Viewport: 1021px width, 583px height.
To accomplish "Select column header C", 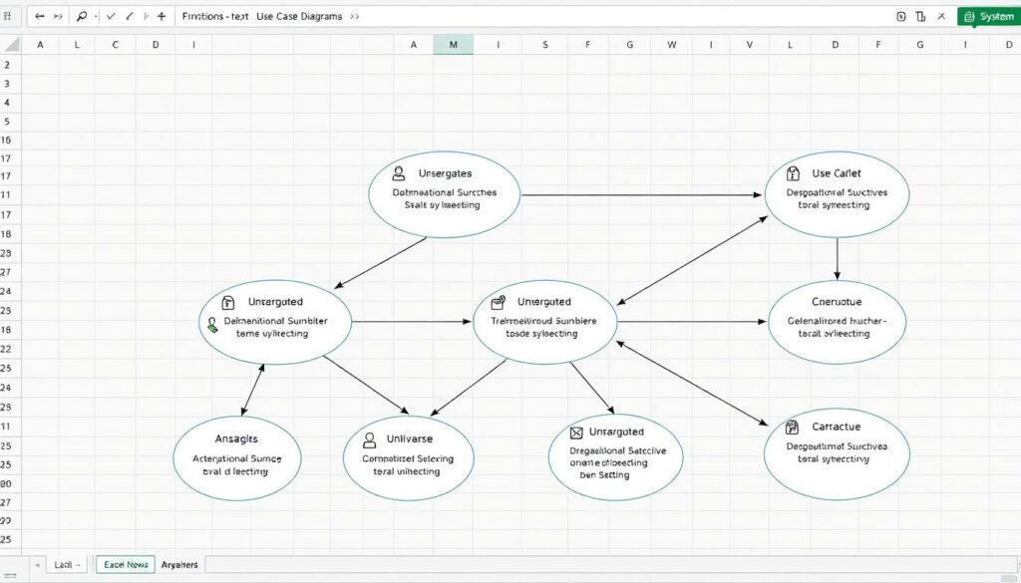I will tap(116, 44).
